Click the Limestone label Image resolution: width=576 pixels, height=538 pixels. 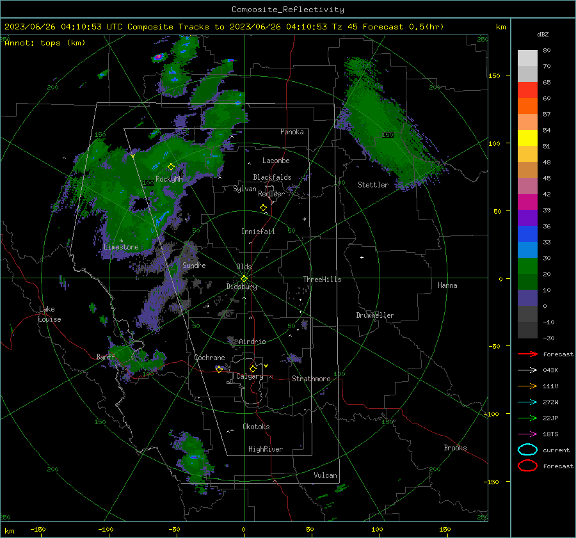(x=121, y=247)
